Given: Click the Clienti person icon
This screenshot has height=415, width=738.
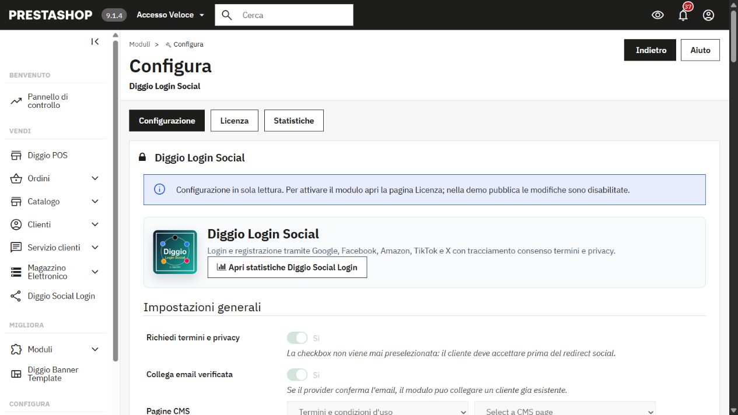Looking at the screenshot, I should pos(16,224).
